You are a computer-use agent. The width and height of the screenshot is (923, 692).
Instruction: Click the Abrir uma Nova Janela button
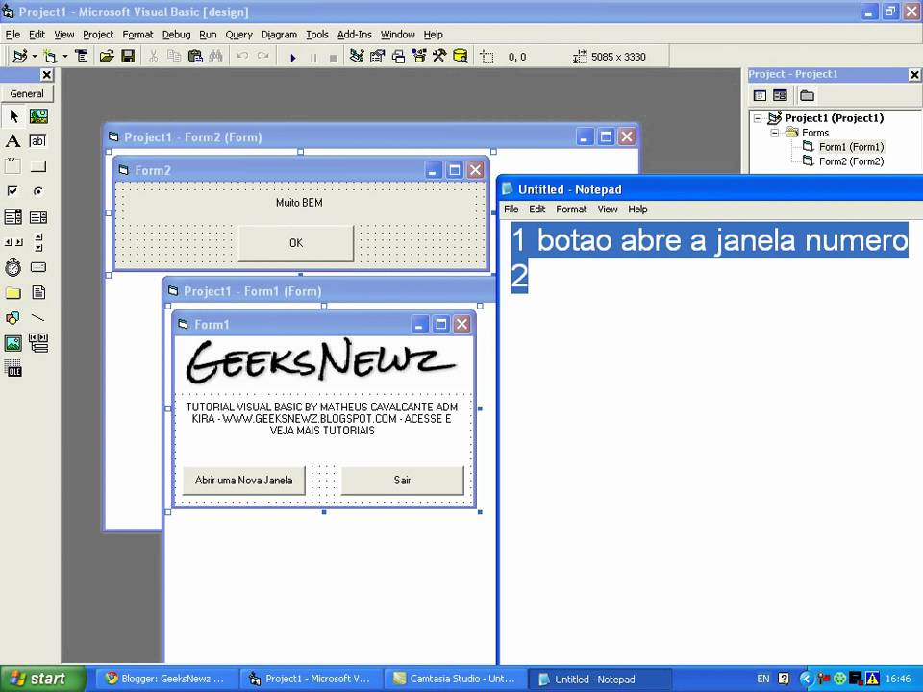tap(243, 481)
